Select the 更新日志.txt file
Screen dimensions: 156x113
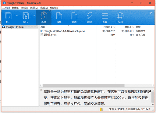point(50,35)
